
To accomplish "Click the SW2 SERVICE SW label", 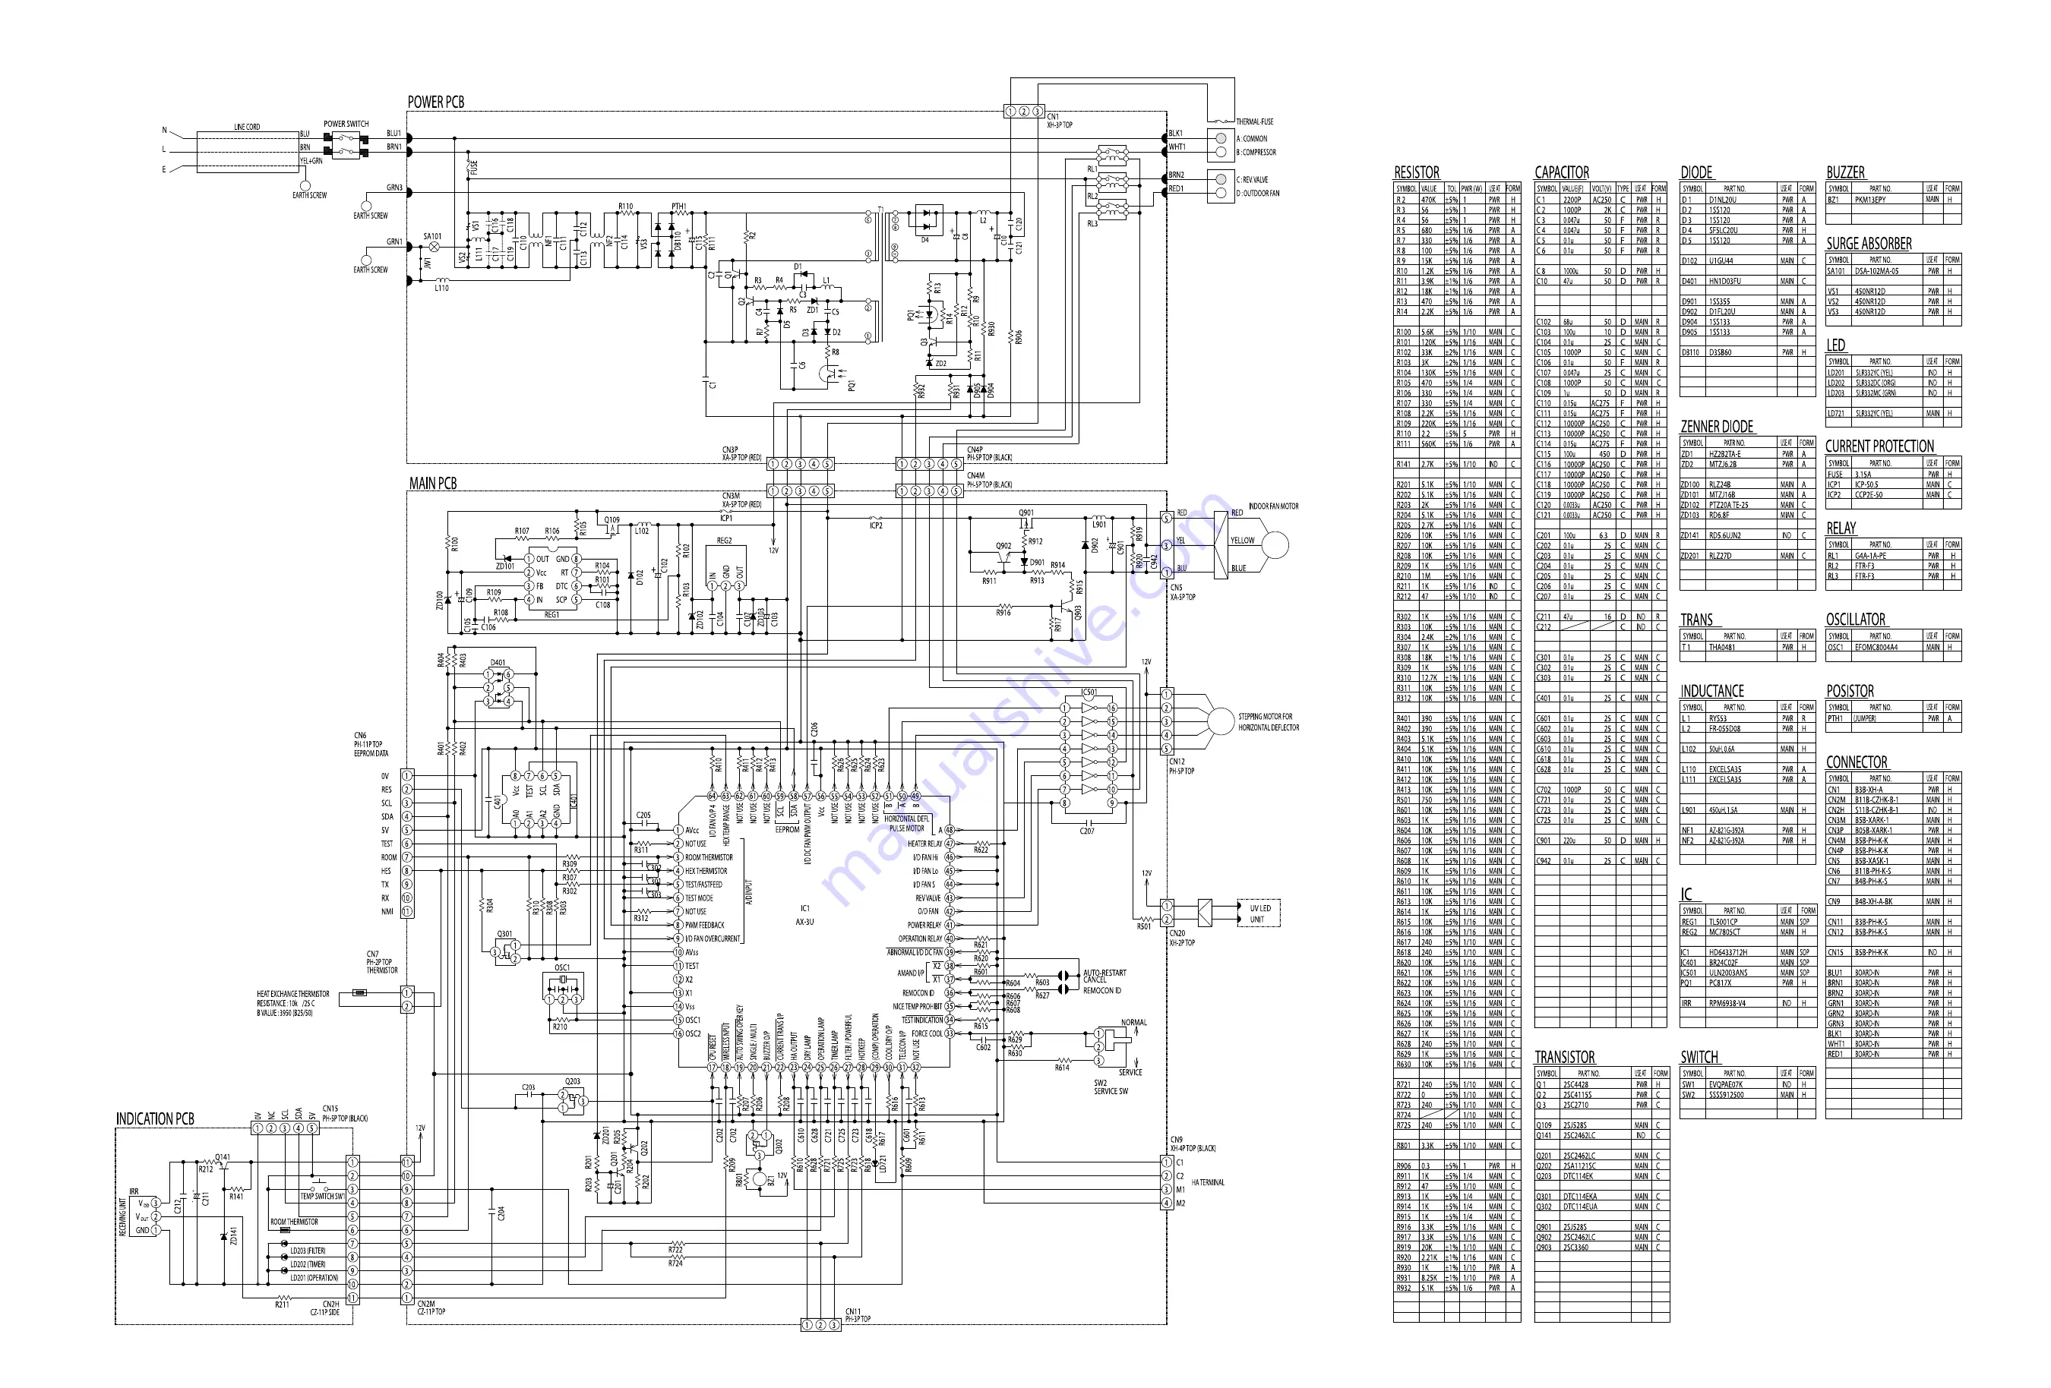I will tap(1111, 1087).
